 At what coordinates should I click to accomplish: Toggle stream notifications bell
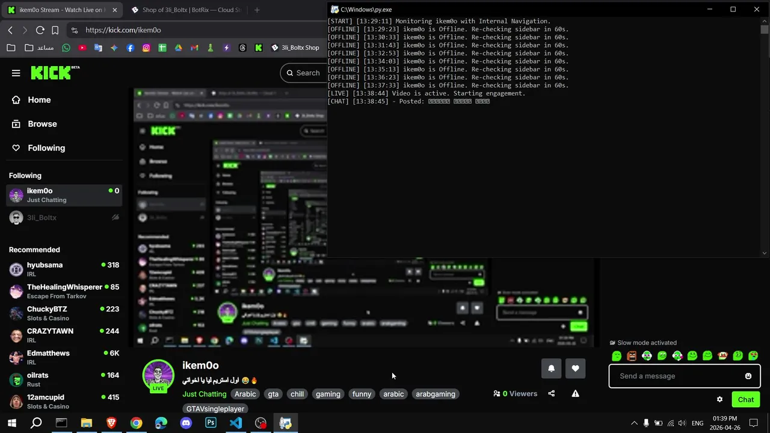(x=551, y=369)
